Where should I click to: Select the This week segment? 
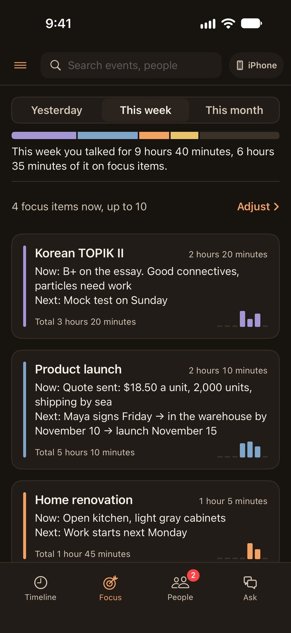point(145,110)
